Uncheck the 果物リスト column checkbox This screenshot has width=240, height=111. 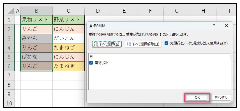pyautogui.click(x=91, y=63)
